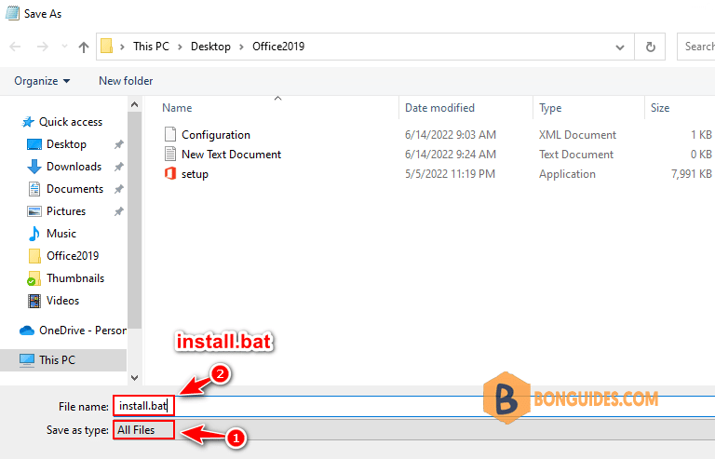Open the Save as type dropdown

(x=410, y=430)
